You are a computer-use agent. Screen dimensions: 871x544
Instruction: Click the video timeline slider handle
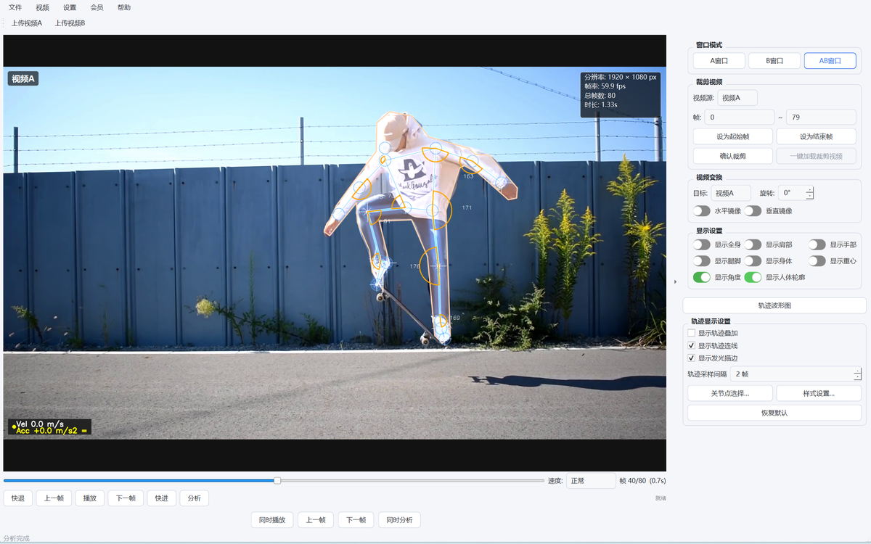pyautogui.click(x=277, y=480)
